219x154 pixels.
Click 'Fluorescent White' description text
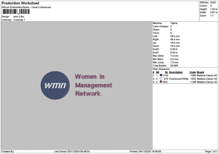(179, 79)
